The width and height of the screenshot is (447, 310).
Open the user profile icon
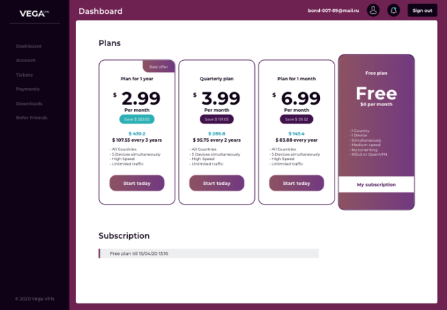373,10
